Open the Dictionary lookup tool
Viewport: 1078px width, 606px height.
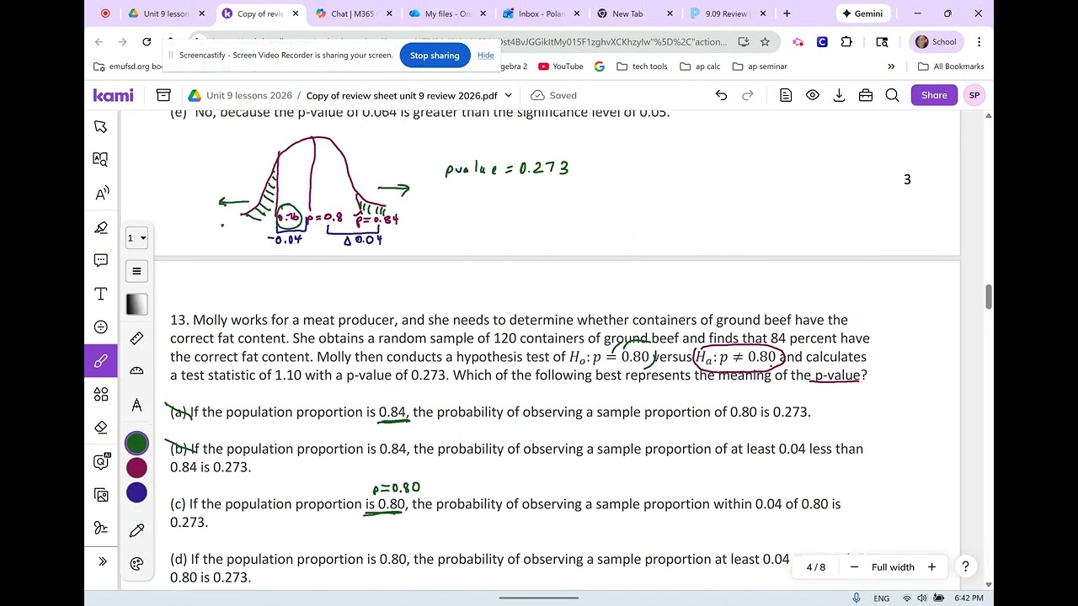pos(101,159)
